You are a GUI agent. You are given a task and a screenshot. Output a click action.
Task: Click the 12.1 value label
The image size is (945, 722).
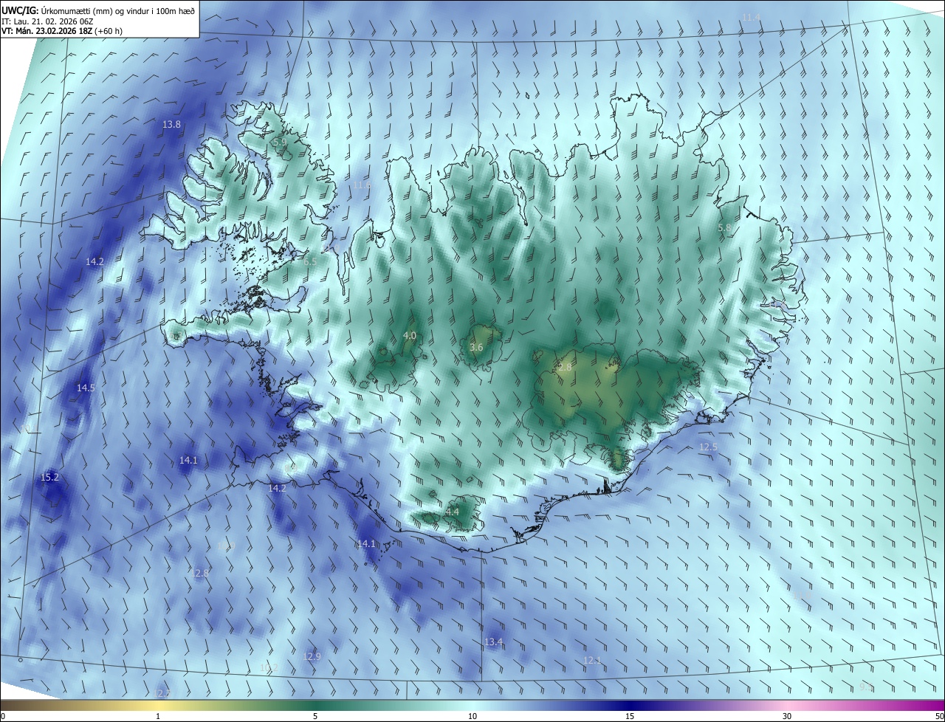click(x=592, y=660)
